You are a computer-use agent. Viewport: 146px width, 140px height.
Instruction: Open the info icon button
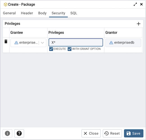point(7,133)
